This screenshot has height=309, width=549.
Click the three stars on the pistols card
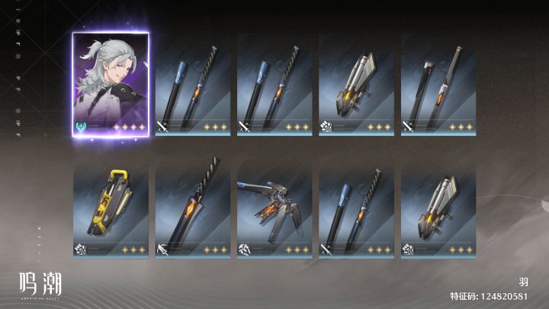pyautogui.click(x=297, y=249)
